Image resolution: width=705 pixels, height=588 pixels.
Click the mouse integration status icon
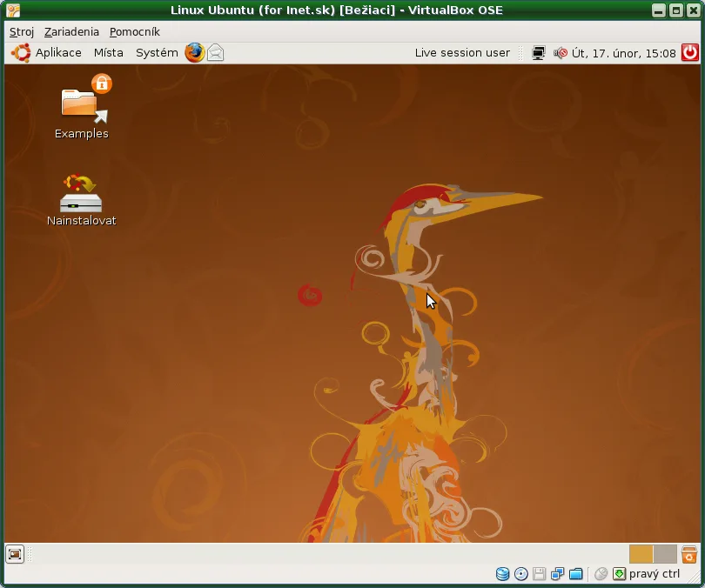601,573
